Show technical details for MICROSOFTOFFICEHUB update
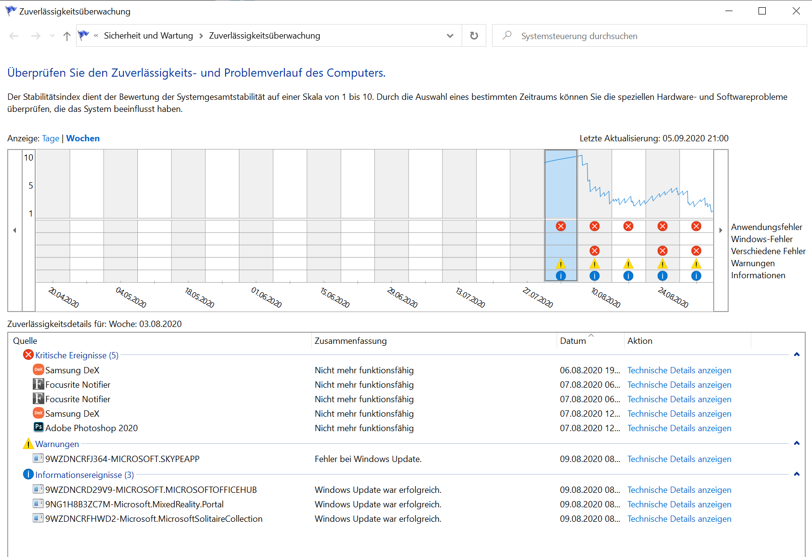This screenshot has height=557, width=812. point(679,490)
